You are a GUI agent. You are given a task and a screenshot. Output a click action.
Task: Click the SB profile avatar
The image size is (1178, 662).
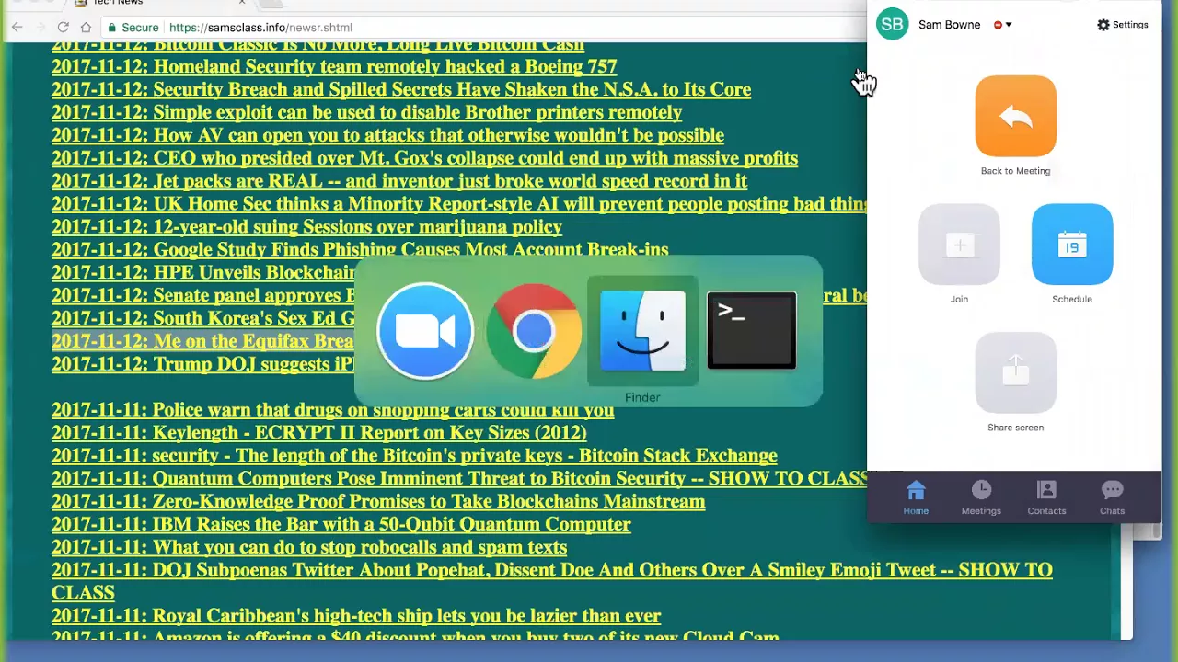pos(892,25)
